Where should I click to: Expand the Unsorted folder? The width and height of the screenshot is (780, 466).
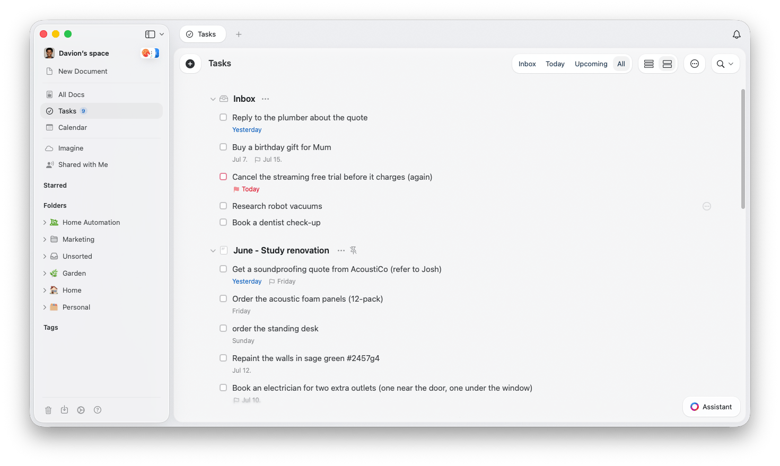pos(45,257)
